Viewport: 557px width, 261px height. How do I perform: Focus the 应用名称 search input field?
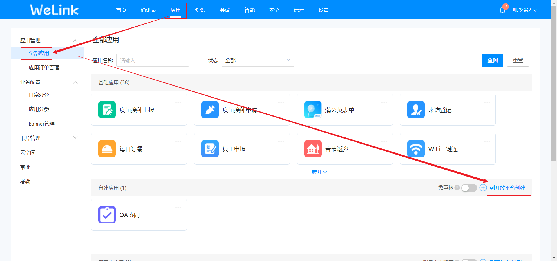click(152, 60)
